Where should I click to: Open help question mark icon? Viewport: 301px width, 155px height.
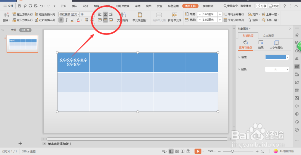(284, 6)
